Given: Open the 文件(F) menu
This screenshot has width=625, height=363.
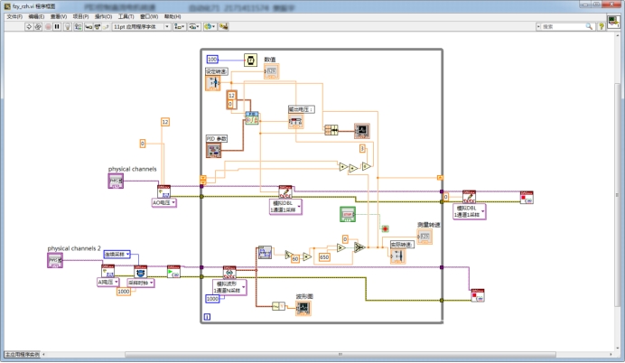Looking at the screenshot, I should [14, 16].
